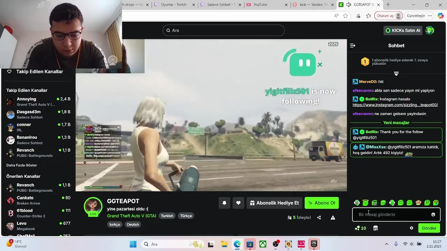
Task: Insert the first headphone emote in the row
Action: coord(357,203)
